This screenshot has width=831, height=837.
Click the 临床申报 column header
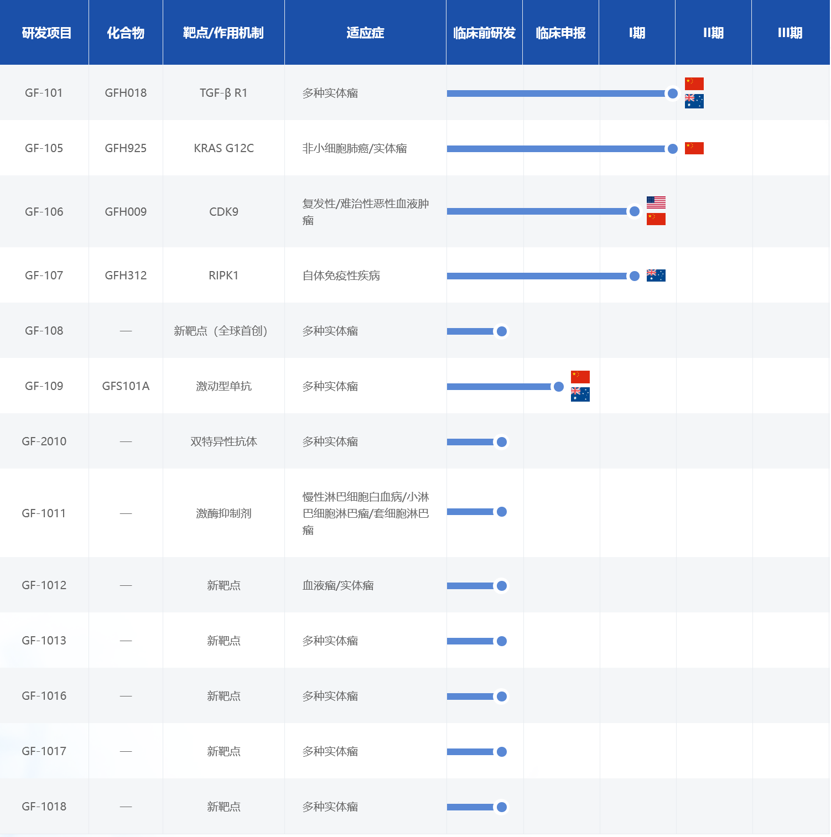(x=560, y=33)
